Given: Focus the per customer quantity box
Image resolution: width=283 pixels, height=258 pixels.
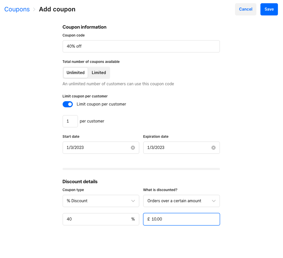Looking at the screenshot, I should tap(70, 121).
